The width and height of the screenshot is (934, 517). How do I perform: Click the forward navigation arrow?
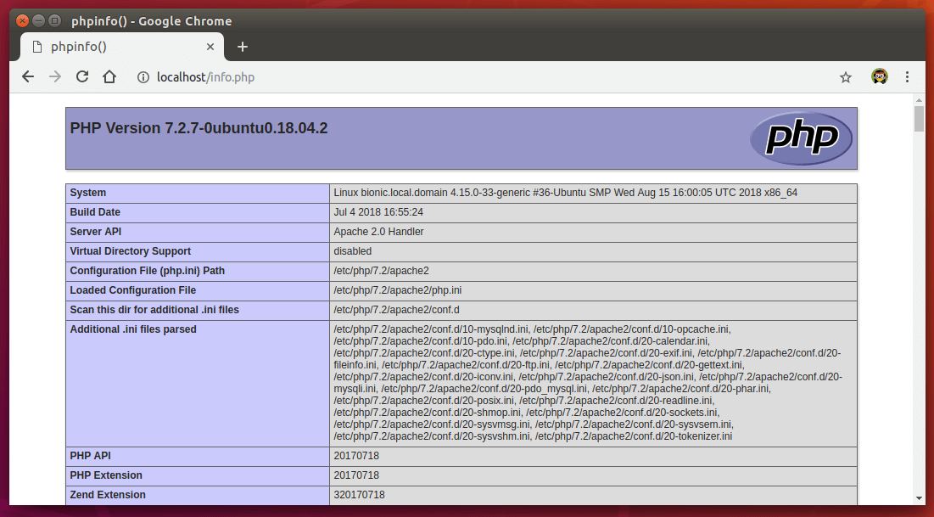tap(55, 77)
